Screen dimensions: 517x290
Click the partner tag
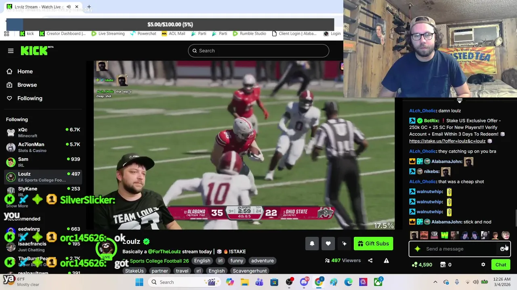(x=160, y=271)
